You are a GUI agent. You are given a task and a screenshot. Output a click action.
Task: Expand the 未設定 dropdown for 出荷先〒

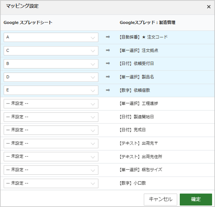(x=51, y=144)
